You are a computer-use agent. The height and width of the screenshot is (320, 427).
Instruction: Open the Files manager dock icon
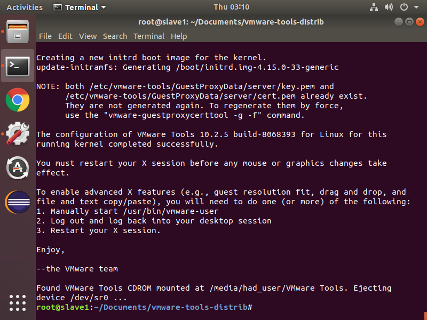18,31
